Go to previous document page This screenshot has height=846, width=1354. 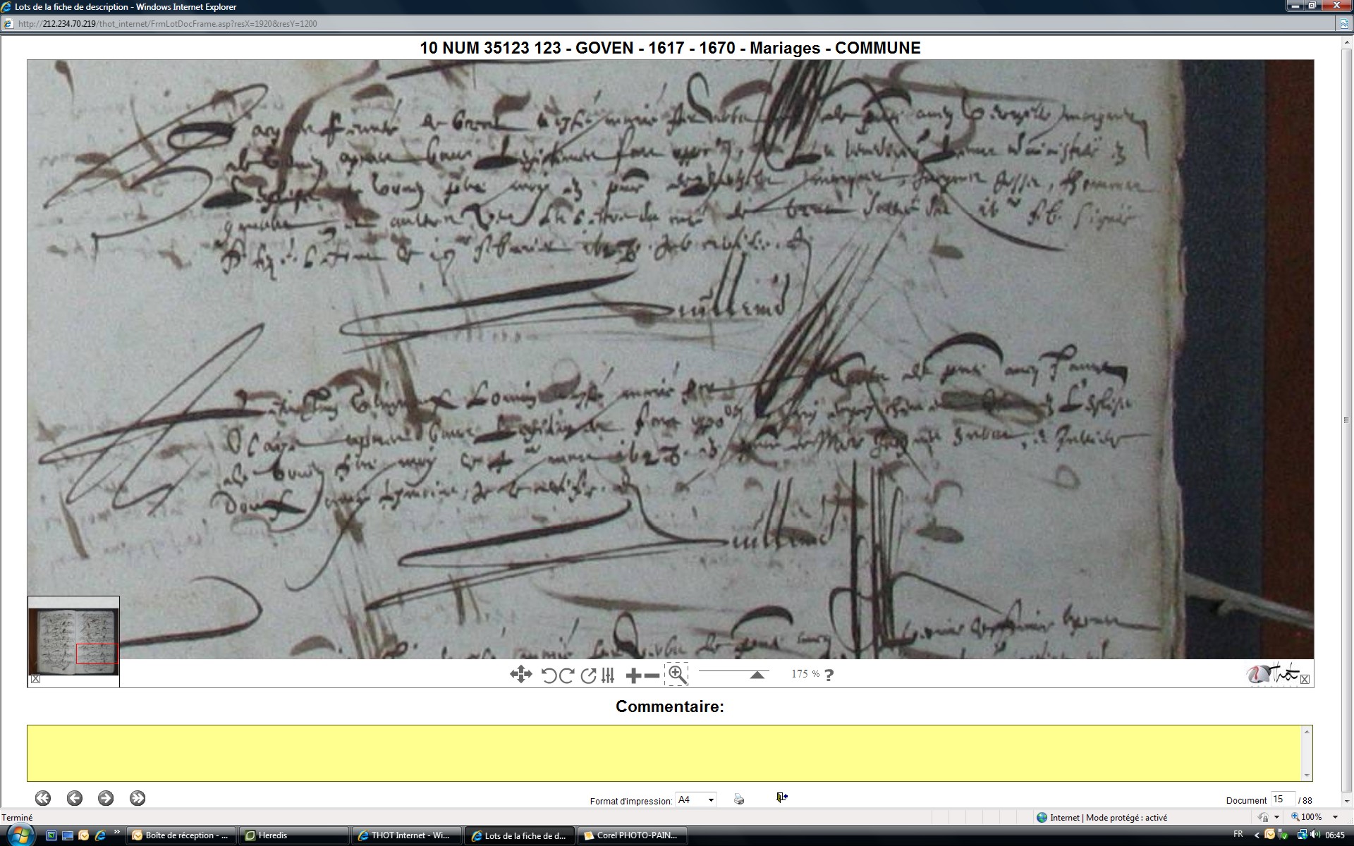click(x=75, y=798)
